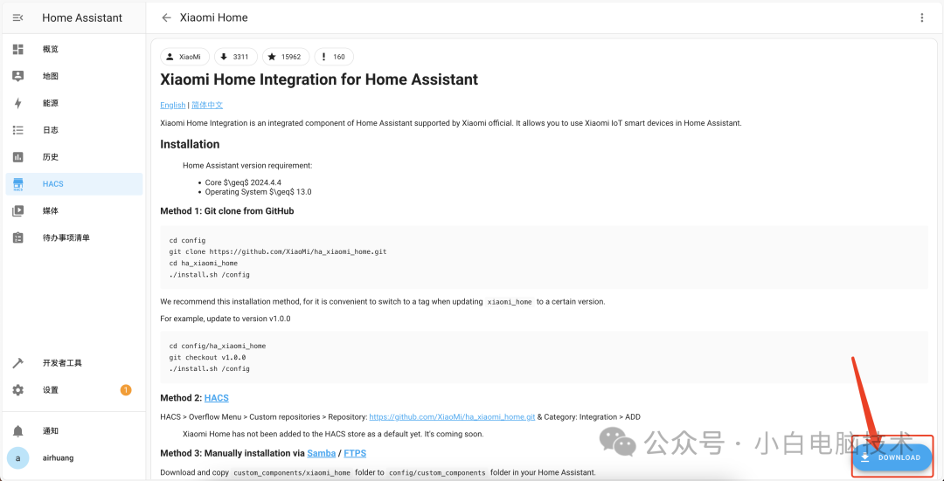Open the 设置 gear icon

[18, 390]
